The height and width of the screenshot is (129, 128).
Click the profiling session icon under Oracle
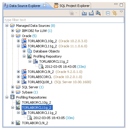pyautogui.click(x=41, y=67)
